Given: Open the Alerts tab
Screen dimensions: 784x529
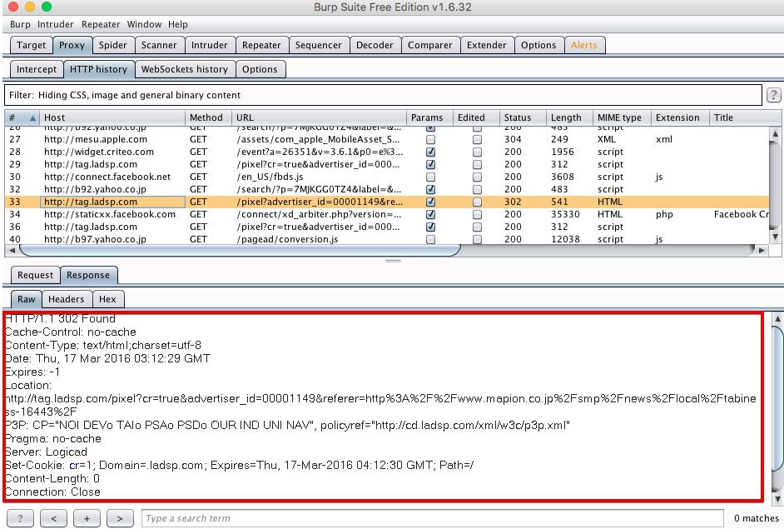Looking at the screenshot, I should coord(583,45).
